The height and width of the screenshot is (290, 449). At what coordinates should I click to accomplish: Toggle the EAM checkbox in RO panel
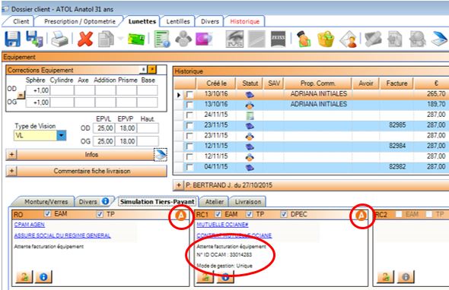[48, 213]
